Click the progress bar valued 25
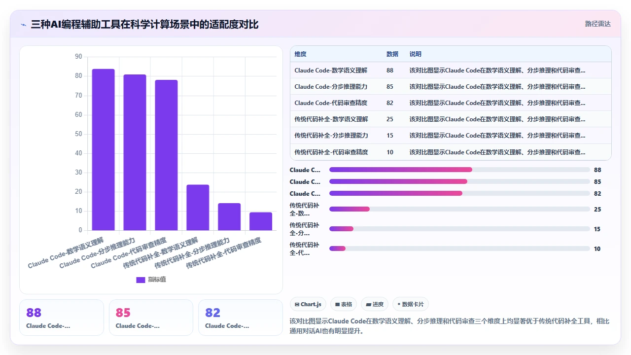 459,209
